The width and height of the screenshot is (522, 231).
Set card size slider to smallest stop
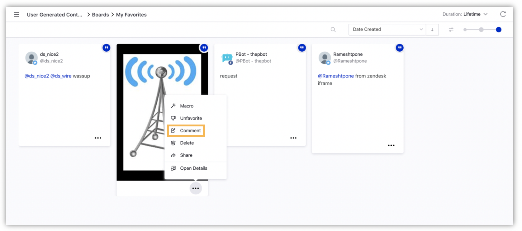(465, 30)
